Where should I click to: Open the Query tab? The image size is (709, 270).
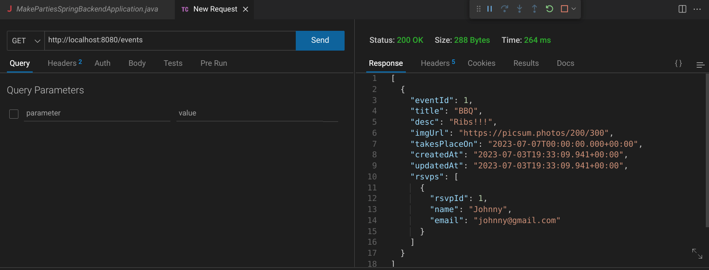tap(20, 63)
